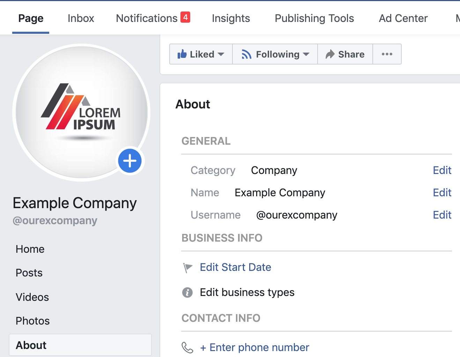
Task: Open the more actions dropdown beside Share
Action: click(387, 54)
